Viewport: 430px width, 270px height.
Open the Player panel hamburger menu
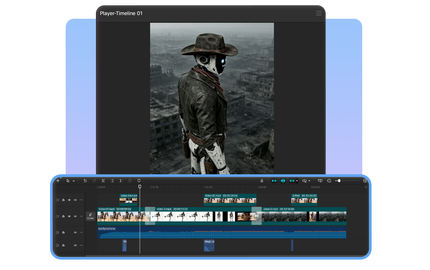(318, 13)
